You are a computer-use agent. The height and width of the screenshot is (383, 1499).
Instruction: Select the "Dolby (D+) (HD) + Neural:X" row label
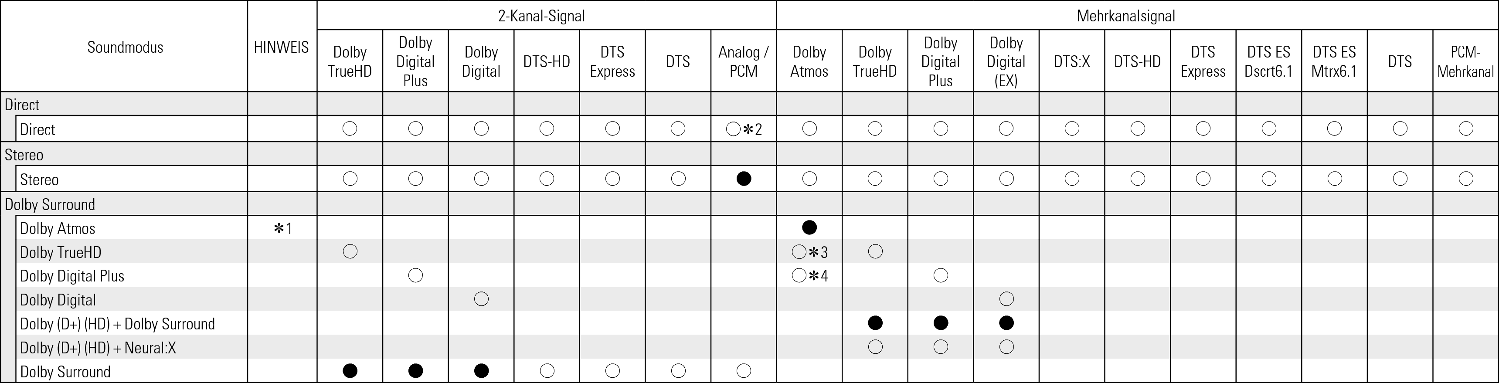(x=98, y=348)
